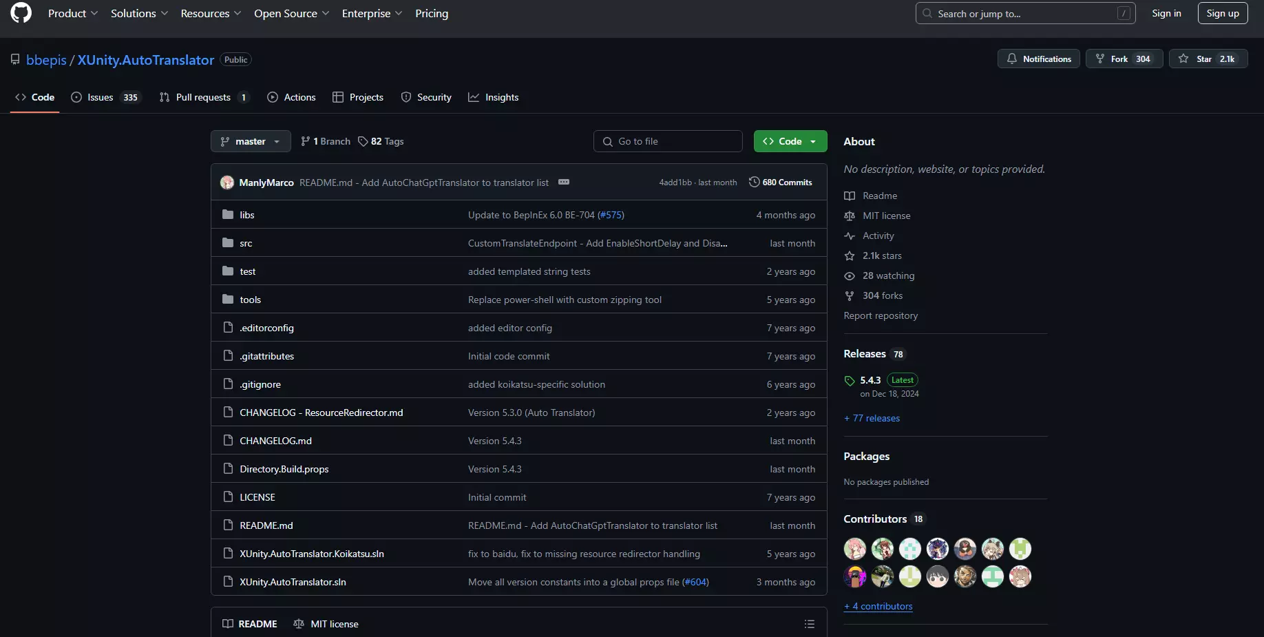1264x637 pixels.
Task: Open CHANGELOG - ResourceRedirector.md file
Action: pos(322,413)
